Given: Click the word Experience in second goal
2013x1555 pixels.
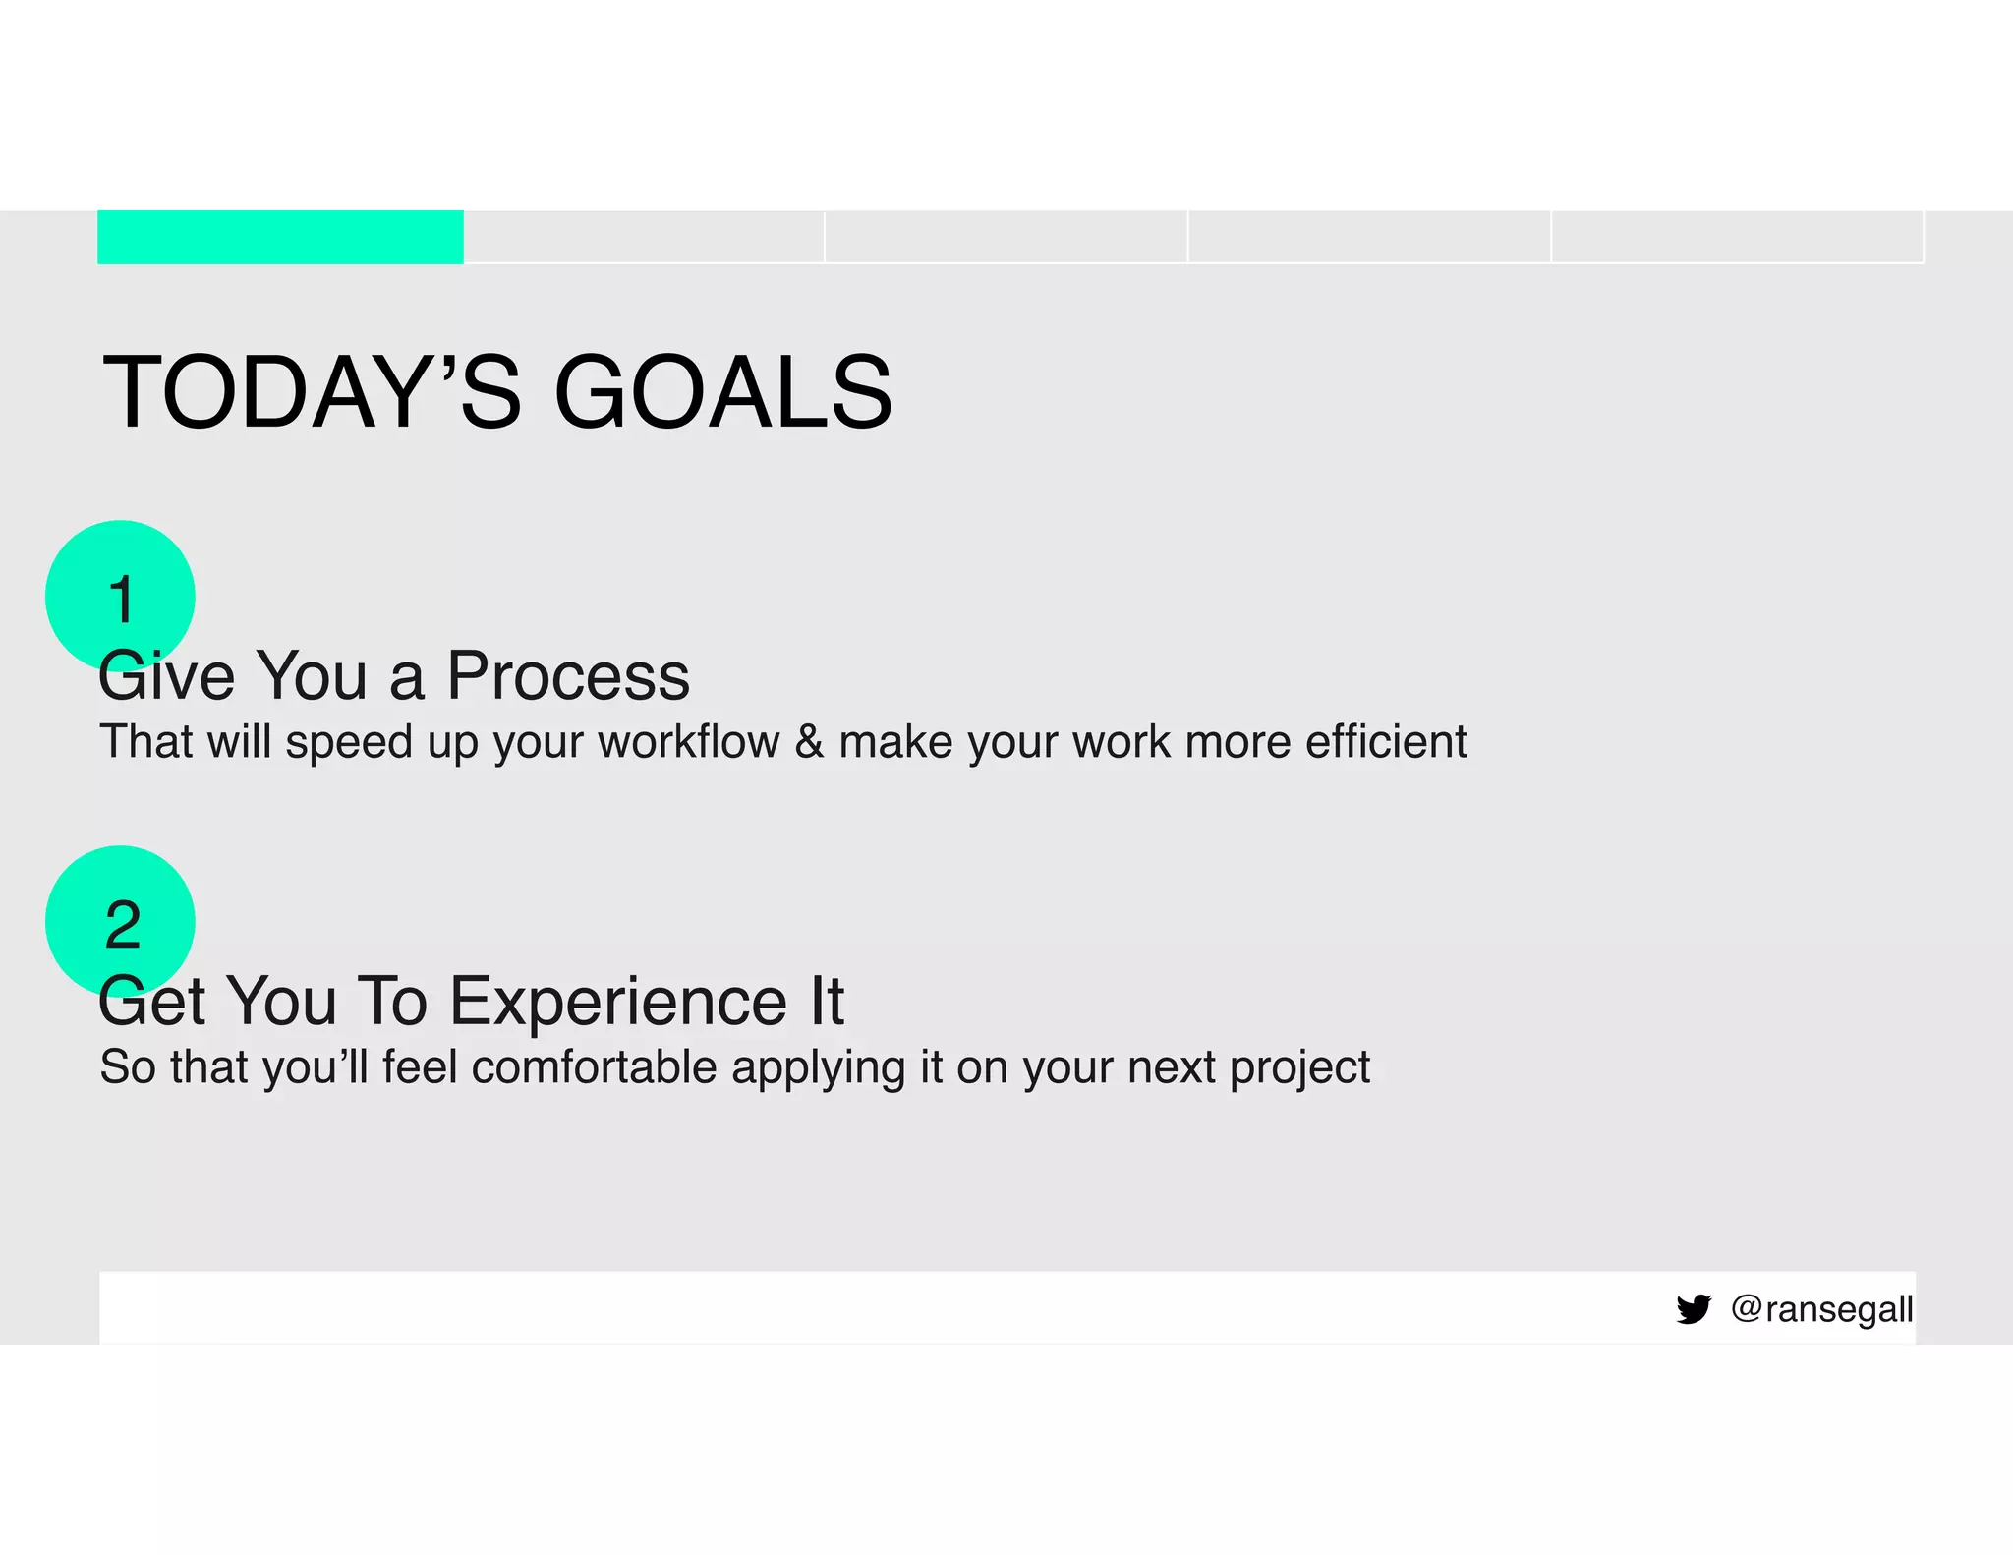Looking at the screenshot, I should pyautogui.click(x=619, y=1002).
